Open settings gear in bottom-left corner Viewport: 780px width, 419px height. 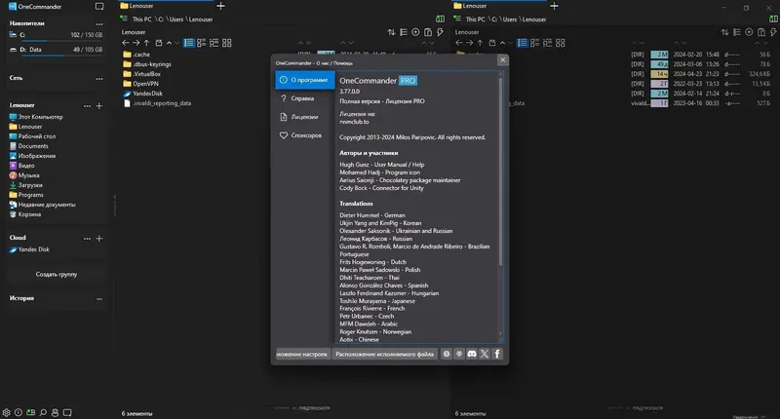(6, 412)
